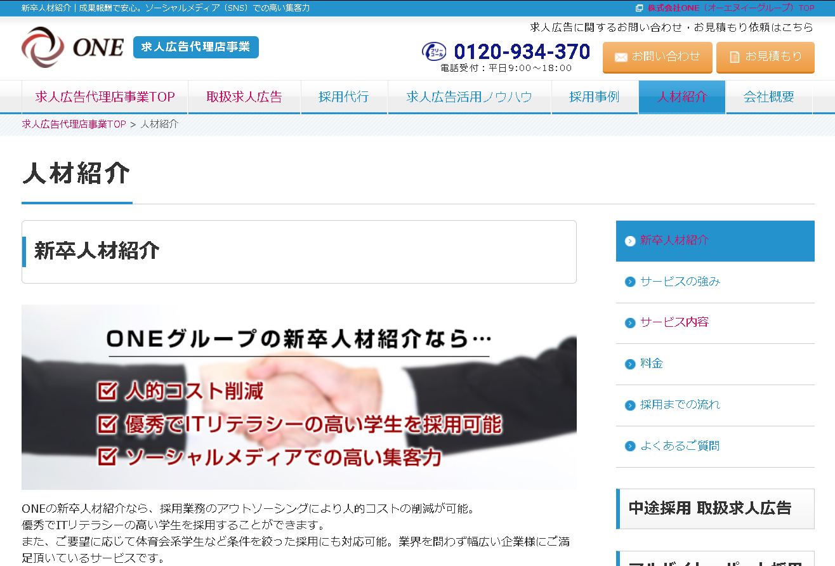The height and width of the screenshot is (566, 835).
Task: Jump to 採用までの流れ section
Action: (680, 405)
